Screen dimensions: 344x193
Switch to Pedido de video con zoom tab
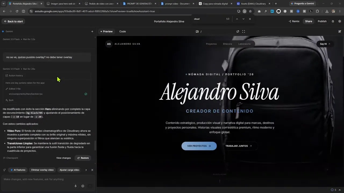[x=101, y=4]
